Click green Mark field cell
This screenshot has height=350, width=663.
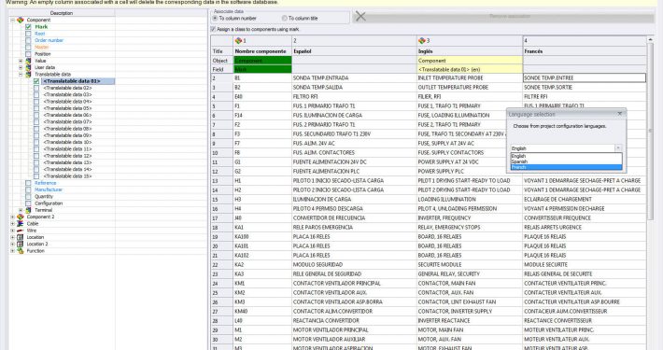tap(262, 69)
